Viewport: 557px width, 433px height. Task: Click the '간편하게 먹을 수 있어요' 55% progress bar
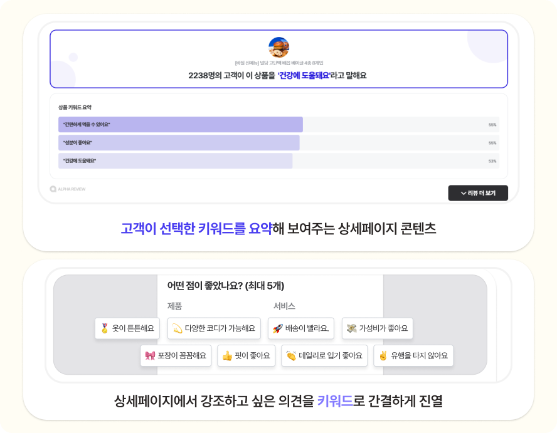point(188,125)
